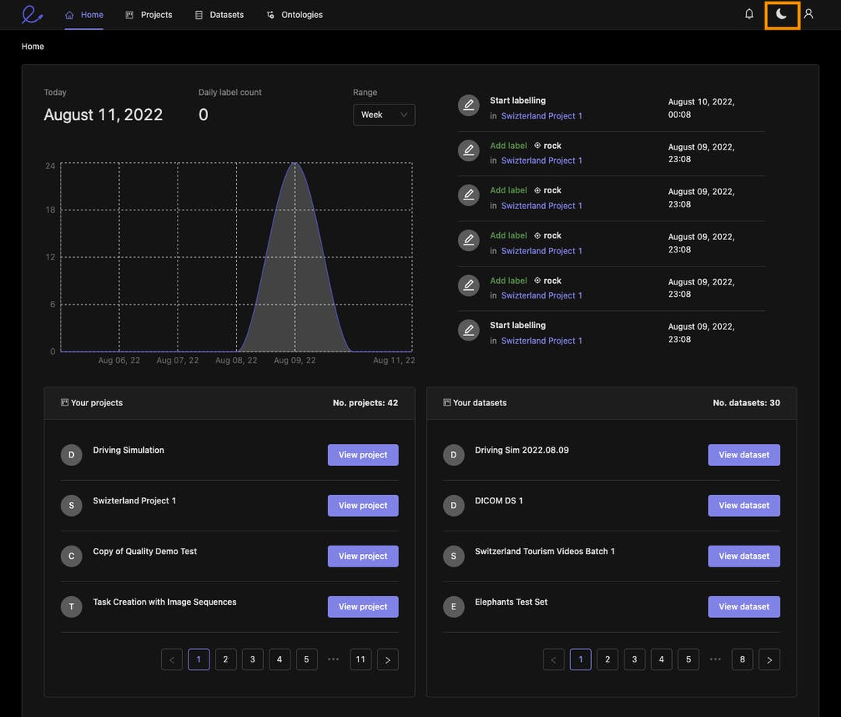The image size is (841, 717).
Task: Click the Elephants Test Set dataset name
Action: (x=511, y=602)
